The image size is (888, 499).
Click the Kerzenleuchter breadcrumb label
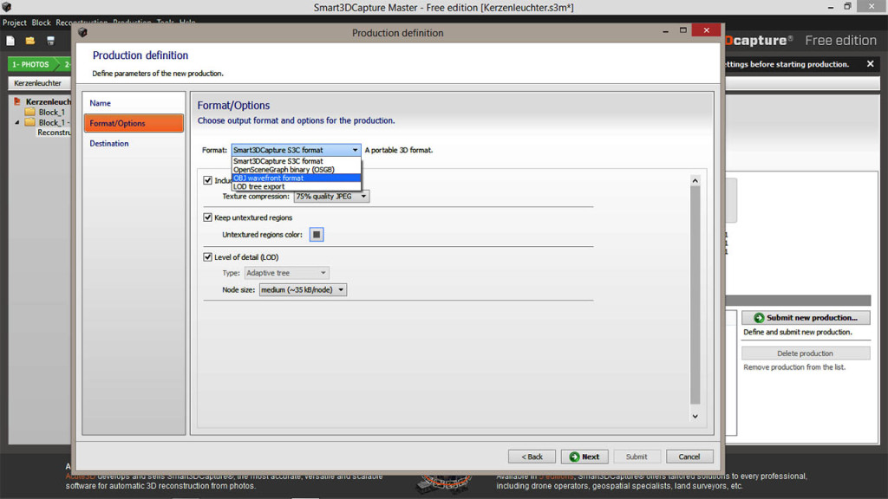[37, 83]
